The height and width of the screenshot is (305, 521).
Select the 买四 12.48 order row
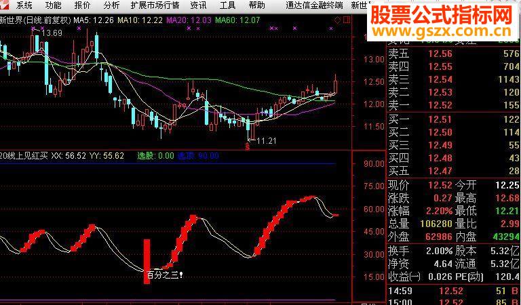click(454, 158)
